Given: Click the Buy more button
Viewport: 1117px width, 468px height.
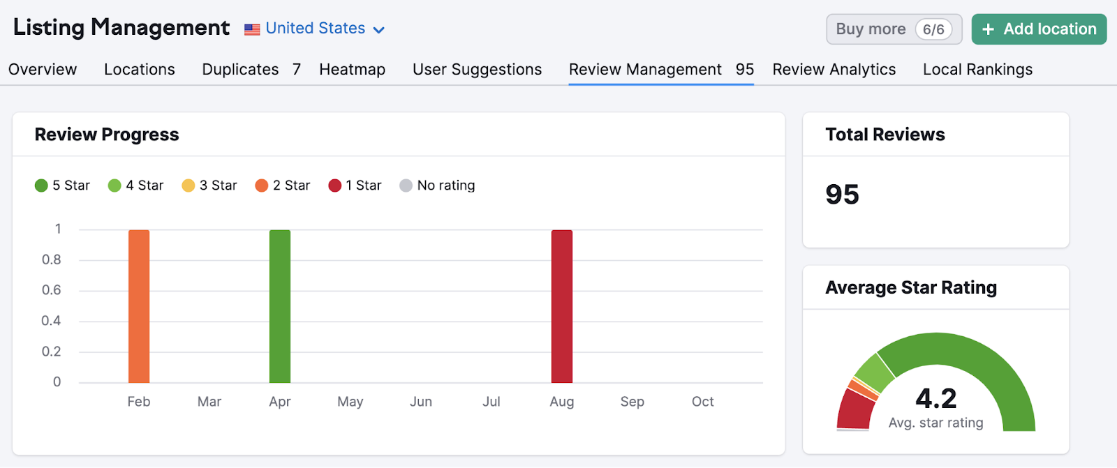Looking at the screenshot, I should 894,29.
